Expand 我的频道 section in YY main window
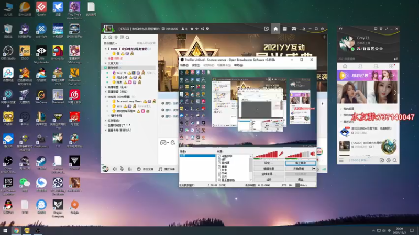419x235 pixels. pyautogui.click(x=341, y=109)
